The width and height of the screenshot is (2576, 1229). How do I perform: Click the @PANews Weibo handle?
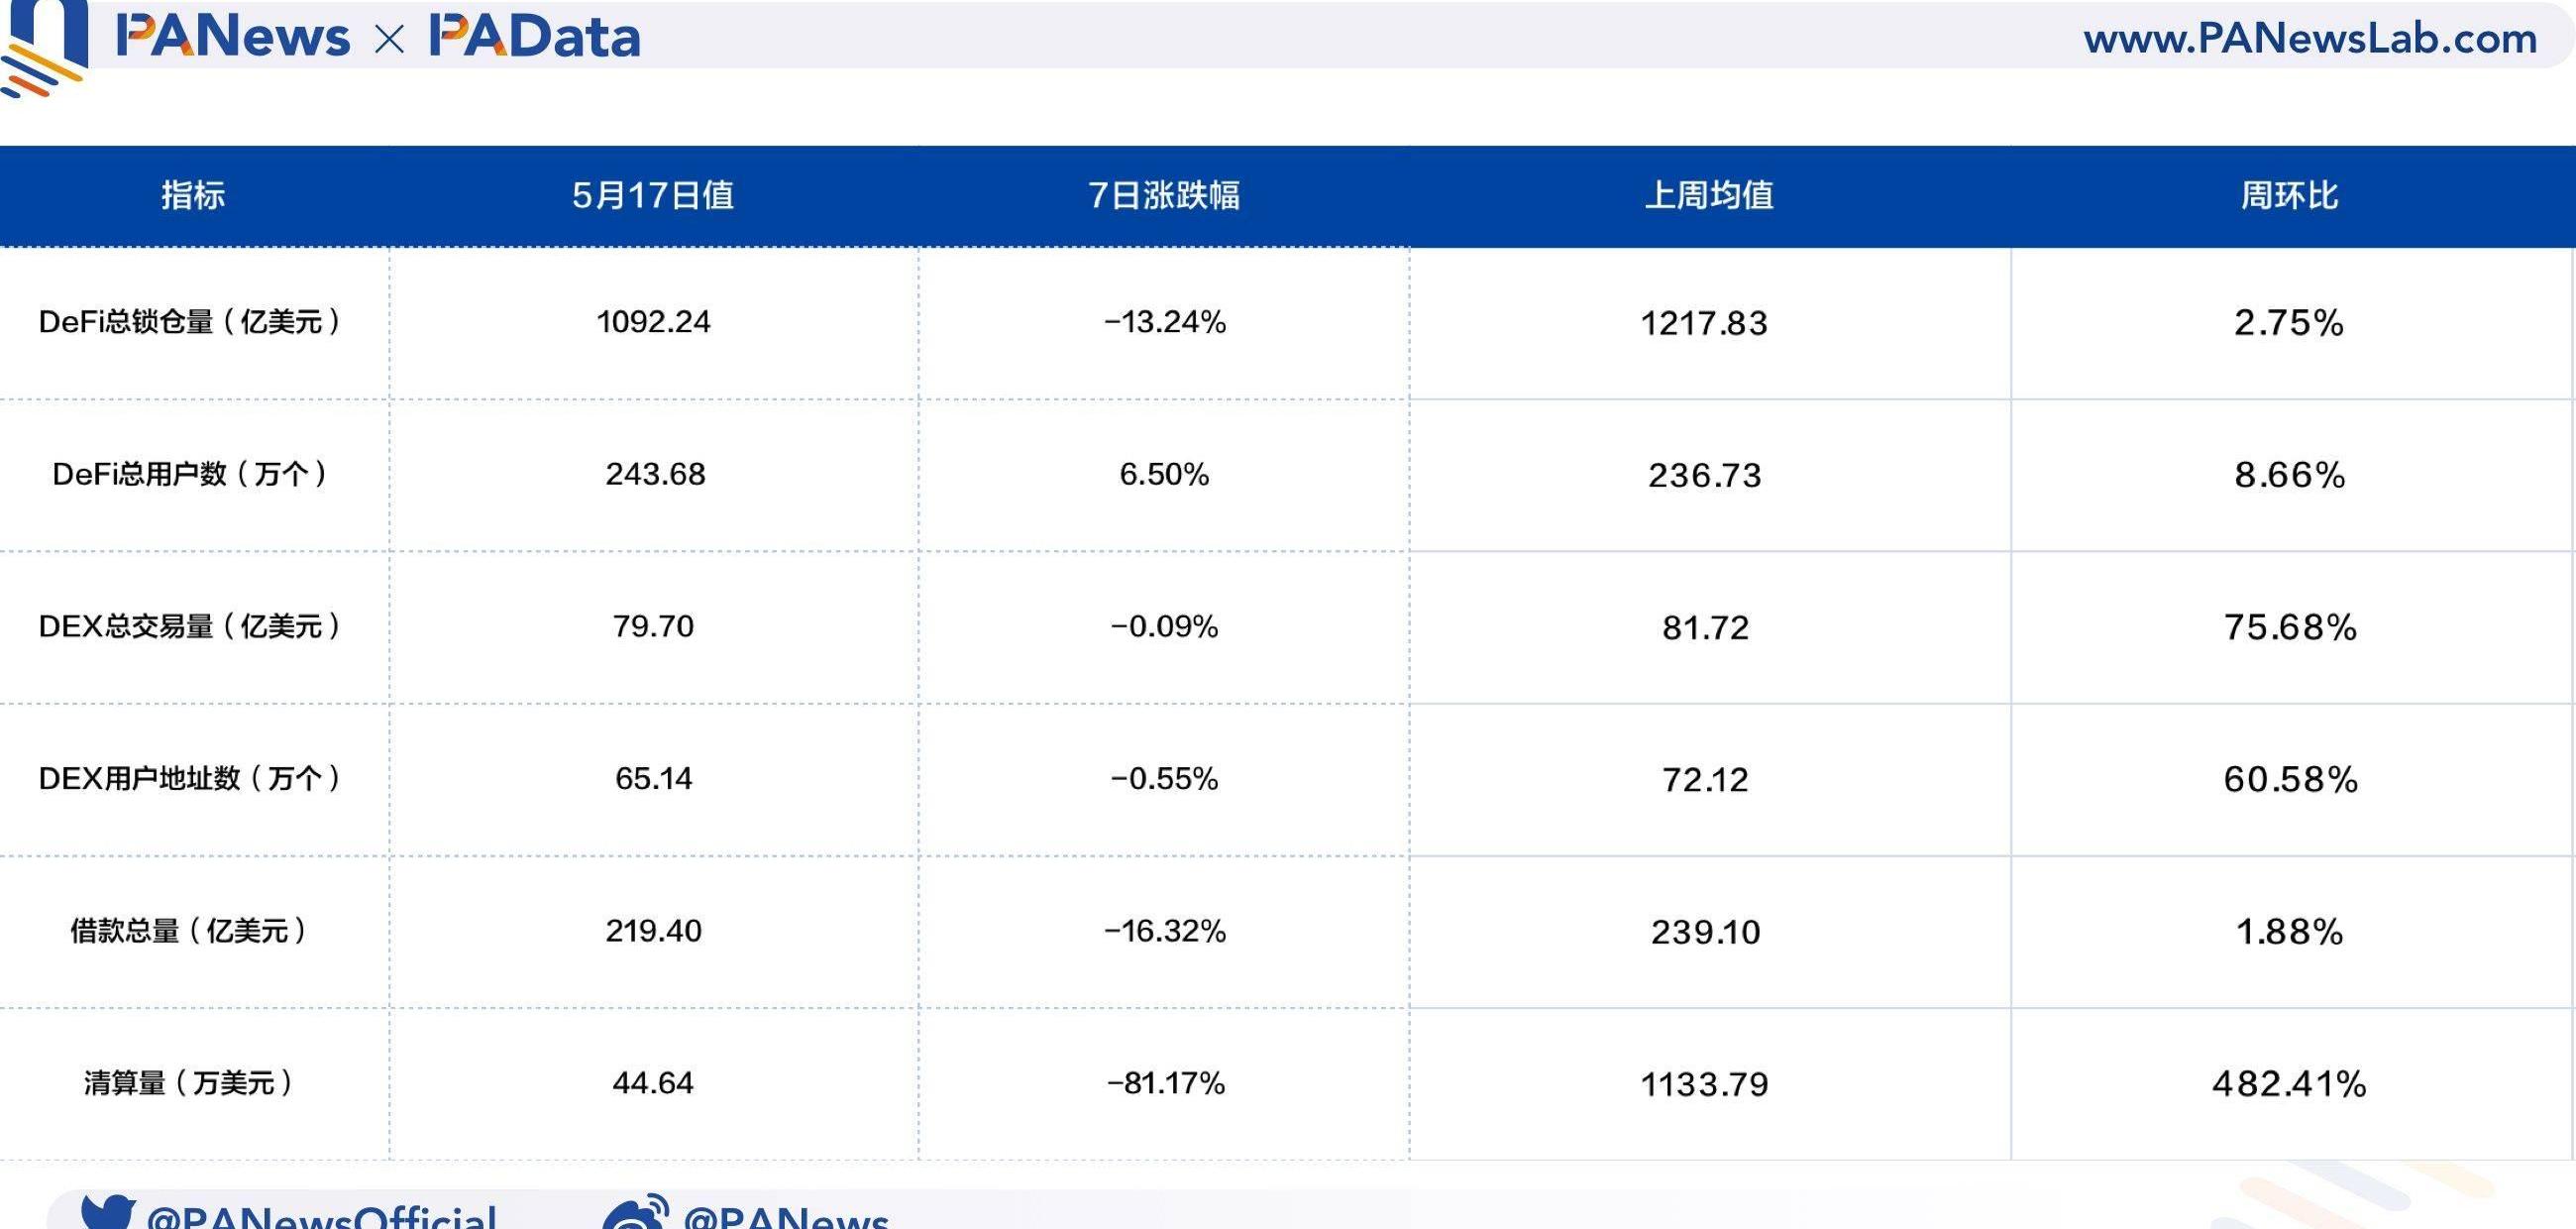785,1217
